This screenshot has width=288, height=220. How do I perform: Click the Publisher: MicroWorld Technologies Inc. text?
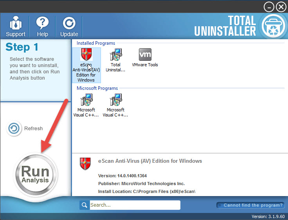[x=141, y=184]
